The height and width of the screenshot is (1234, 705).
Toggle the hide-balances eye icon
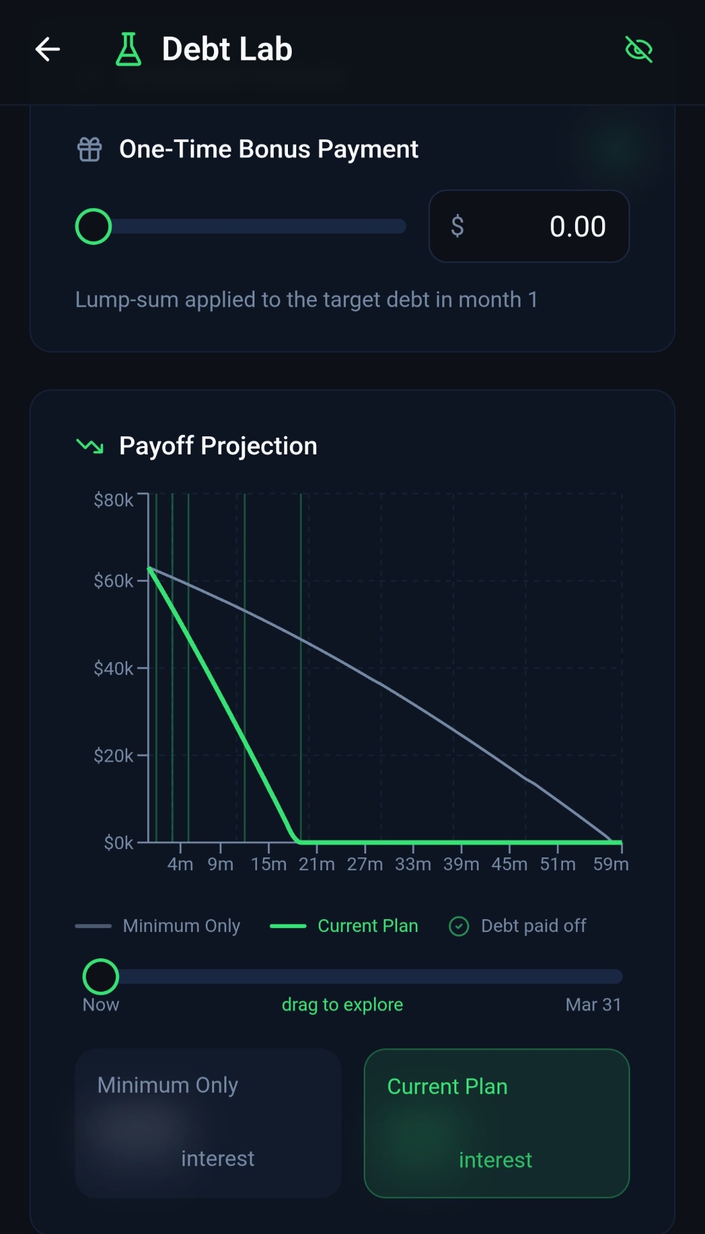click(x=639, y=49)
